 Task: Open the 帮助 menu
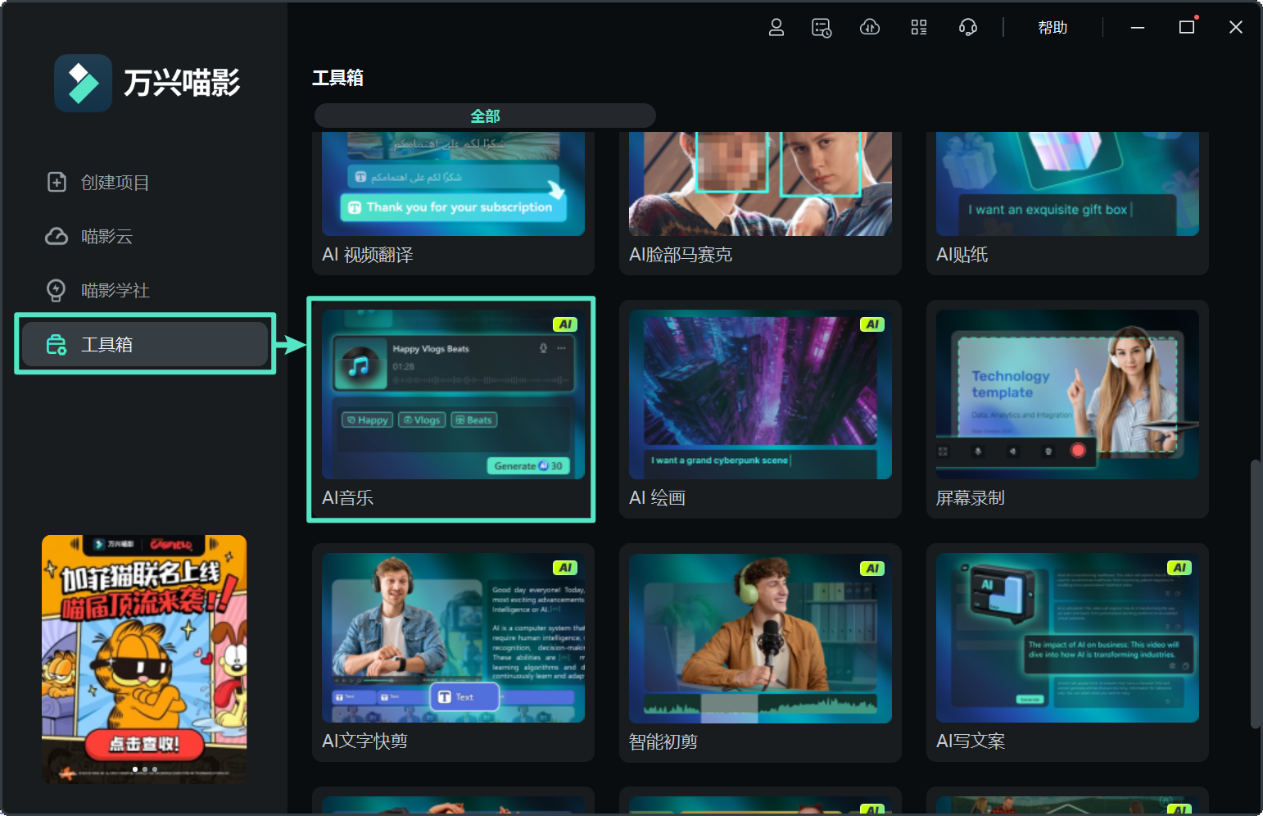pyautogui.click(x=1052, y=27)
